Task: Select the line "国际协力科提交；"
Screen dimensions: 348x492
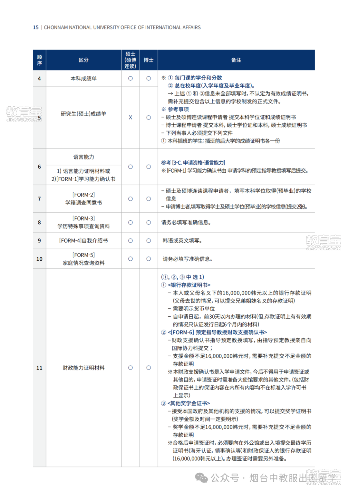Action: point(192,348)
